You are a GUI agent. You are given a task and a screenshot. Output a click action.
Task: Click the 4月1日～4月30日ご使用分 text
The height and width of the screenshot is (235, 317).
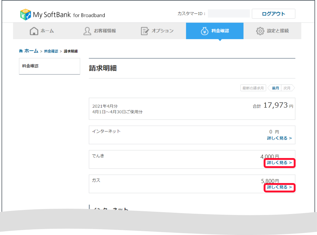[117, 112]
